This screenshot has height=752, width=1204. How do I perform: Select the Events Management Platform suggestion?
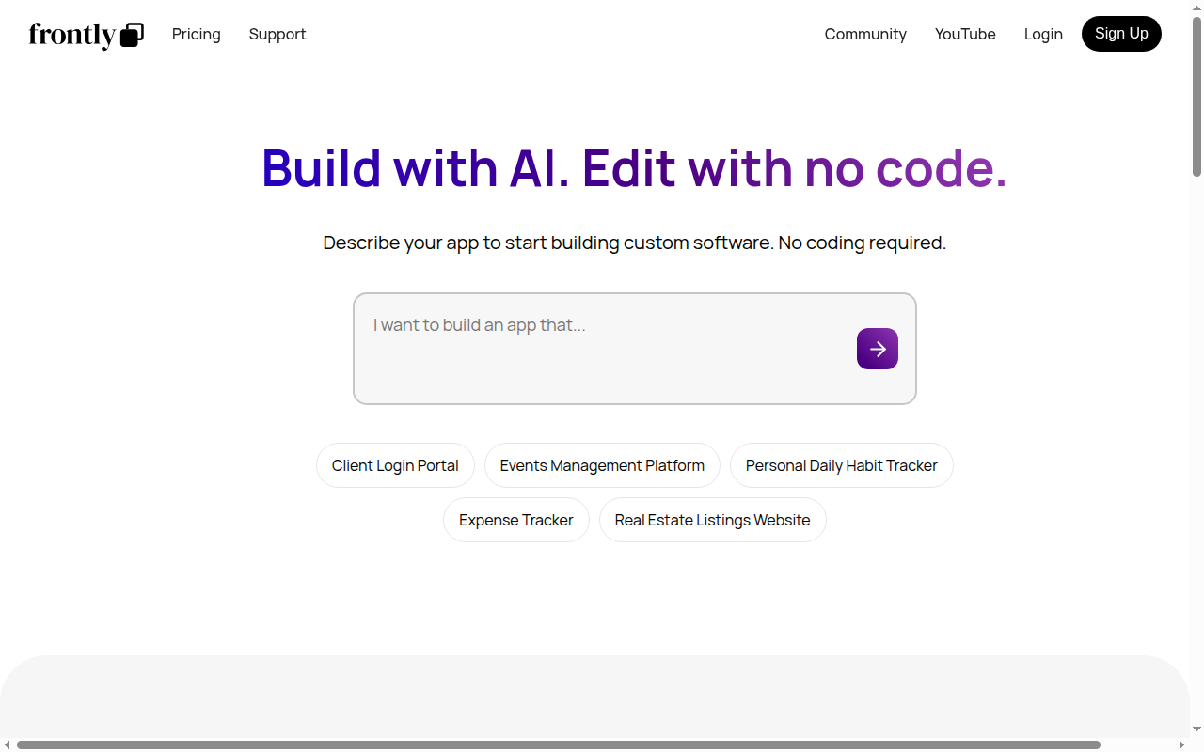coord(602,465)
